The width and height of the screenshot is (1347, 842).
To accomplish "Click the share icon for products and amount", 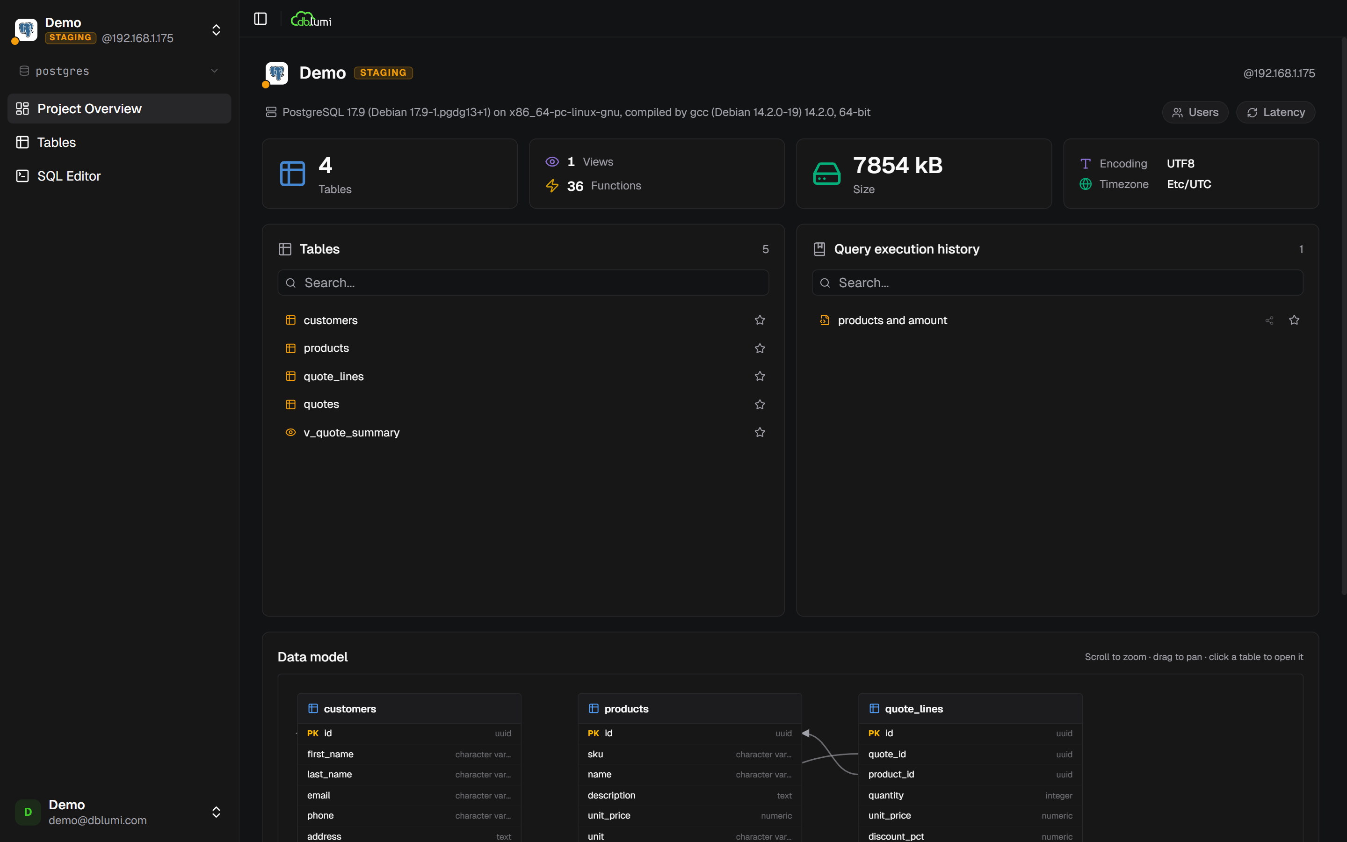I will click(x=1269, y=320).
